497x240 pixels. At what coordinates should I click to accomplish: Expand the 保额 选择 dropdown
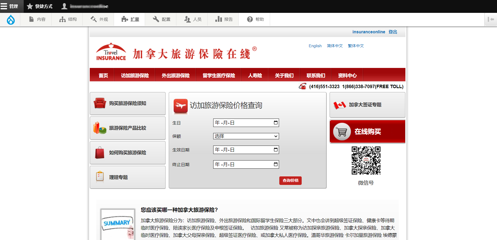(246, 136)
